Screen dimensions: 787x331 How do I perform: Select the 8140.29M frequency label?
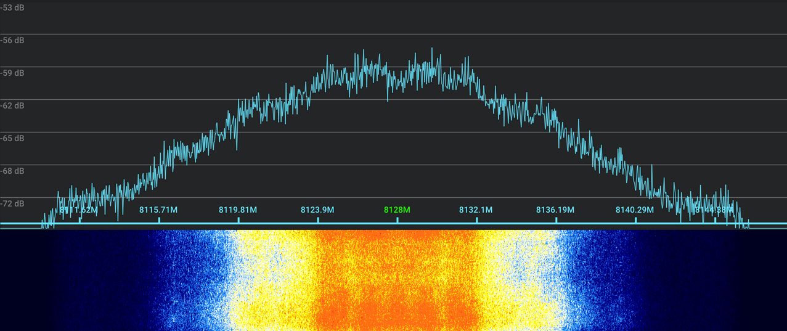[635, 210]
